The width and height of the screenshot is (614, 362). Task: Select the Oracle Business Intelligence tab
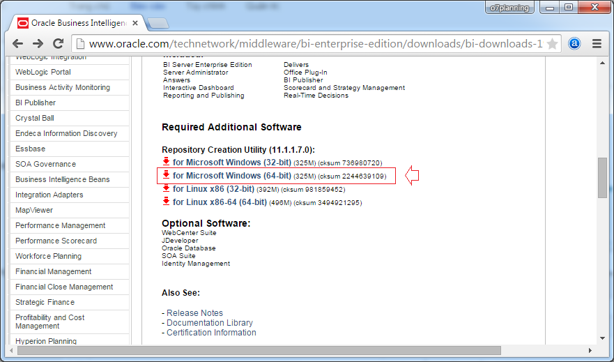pyautogui.click(x=77, y=23)
